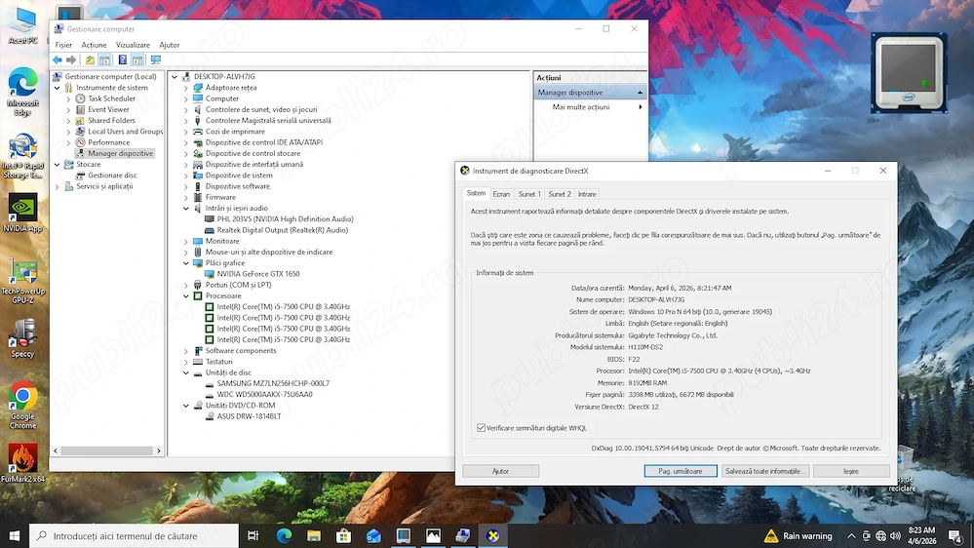Open File Explorer from taskbar
This screenshot has height=548, width=974.
click(314, 535)
